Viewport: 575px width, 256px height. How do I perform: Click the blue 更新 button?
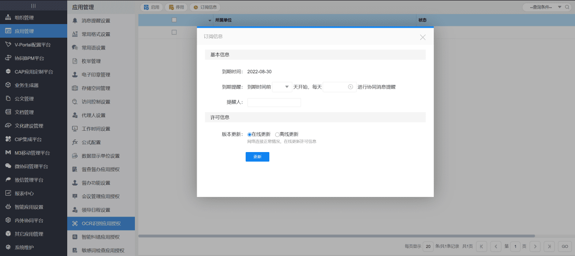258,157
